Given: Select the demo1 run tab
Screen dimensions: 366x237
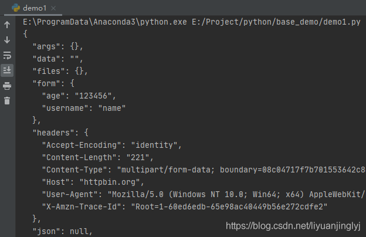Looking at the screenshot, I should pos(34,8).
